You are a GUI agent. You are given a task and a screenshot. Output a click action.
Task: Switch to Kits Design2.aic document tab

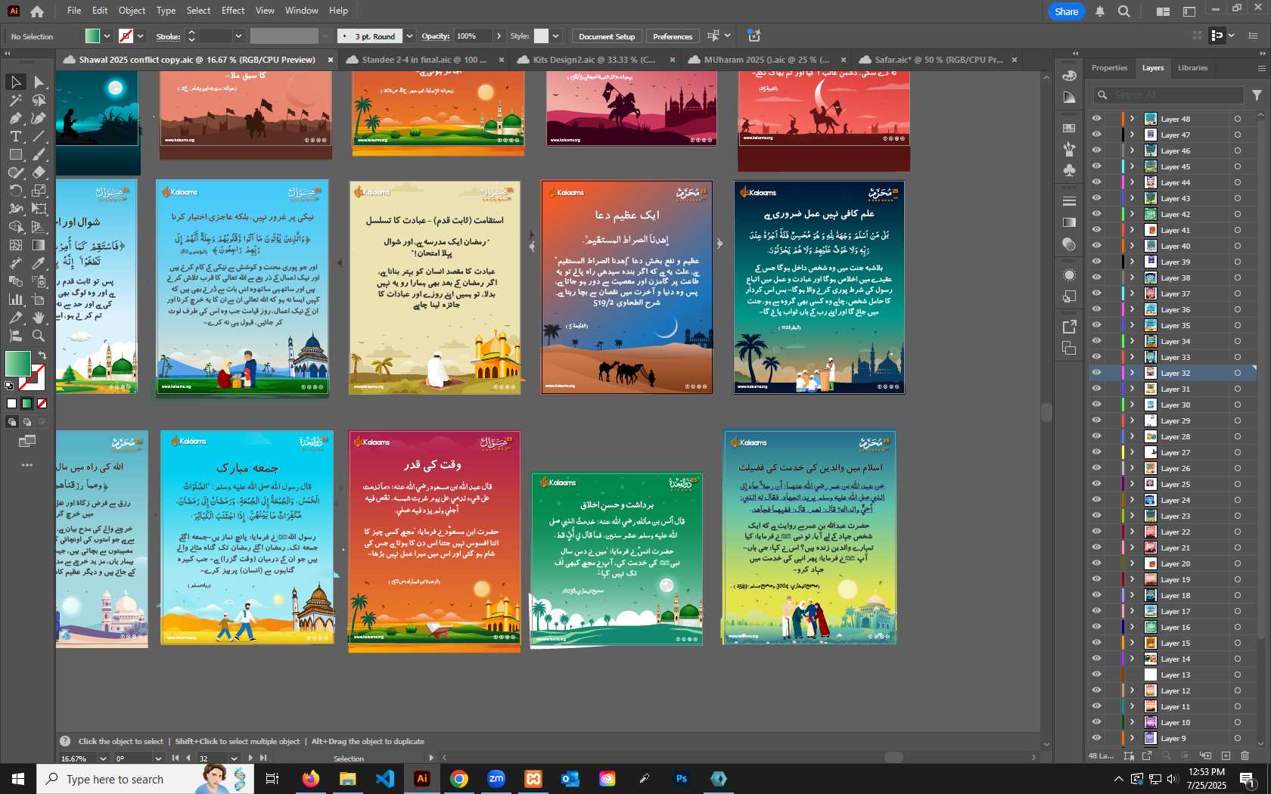point(595,60)
